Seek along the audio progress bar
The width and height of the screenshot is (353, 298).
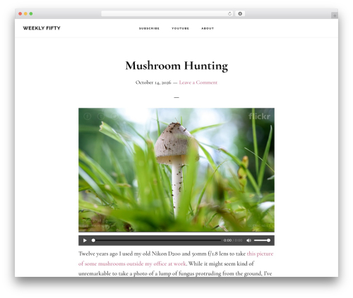pos(156,240)
